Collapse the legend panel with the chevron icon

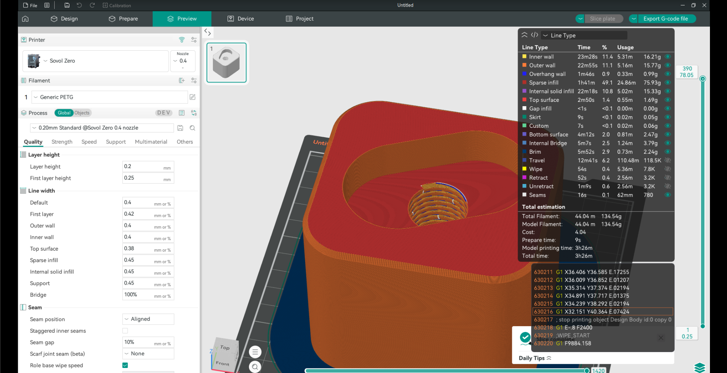(525, 35)
